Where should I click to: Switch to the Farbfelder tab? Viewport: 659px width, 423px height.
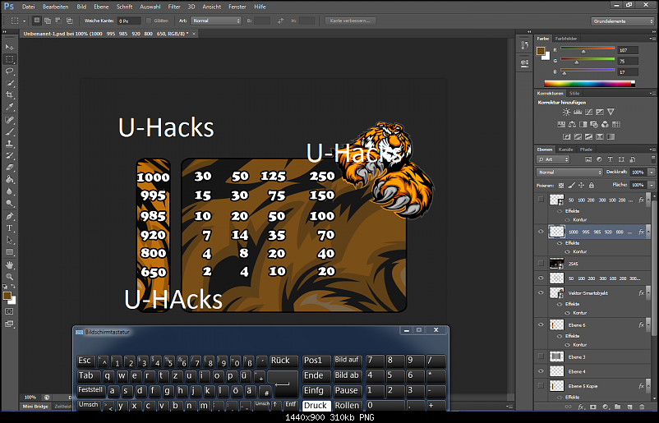click(566, 39)
